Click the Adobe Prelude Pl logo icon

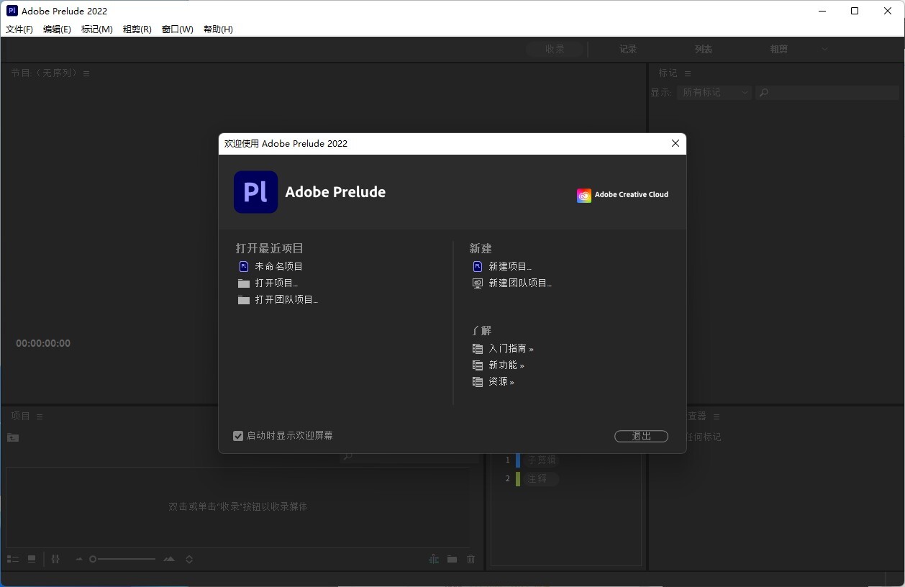coord(255,192)
